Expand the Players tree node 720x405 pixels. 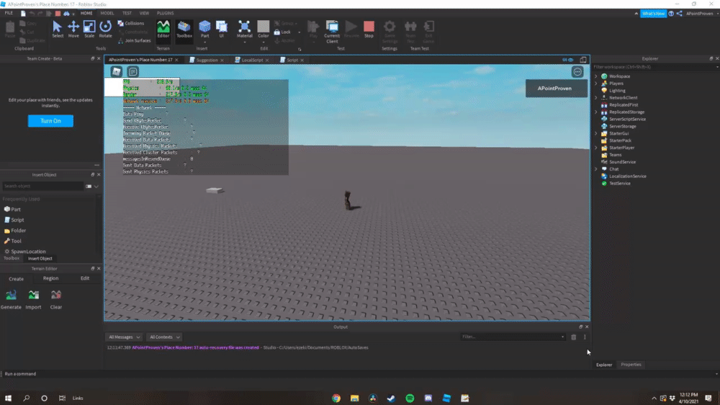(x=596, y=83)
